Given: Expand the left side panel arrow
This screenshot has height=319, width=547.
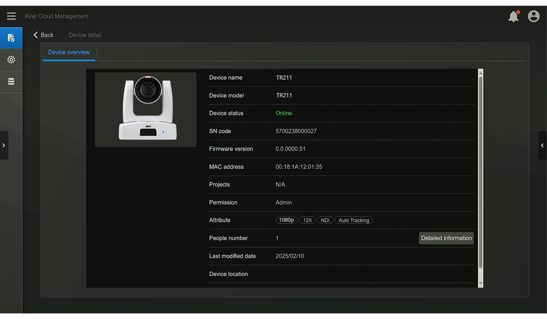Looking at the screenshot, I should pos(4,145).
